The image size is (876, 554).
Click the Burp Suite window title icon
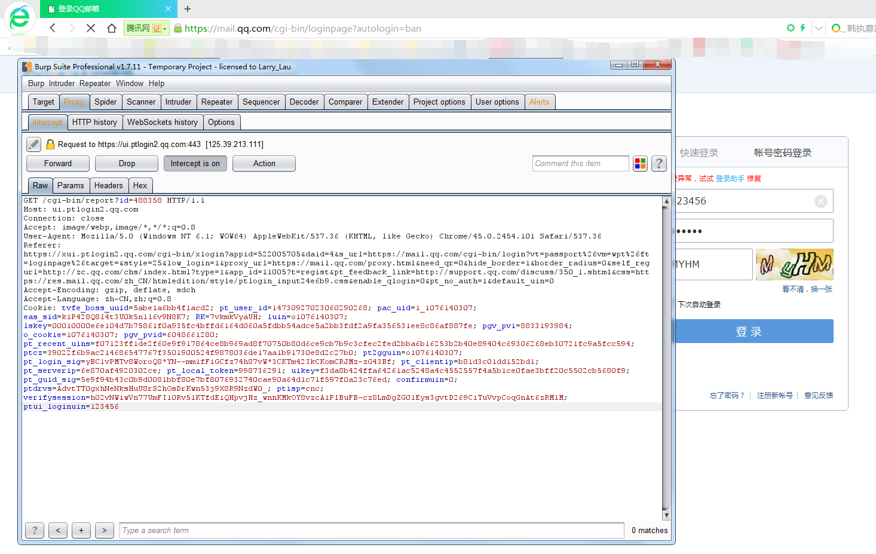[x=27, y=66]
